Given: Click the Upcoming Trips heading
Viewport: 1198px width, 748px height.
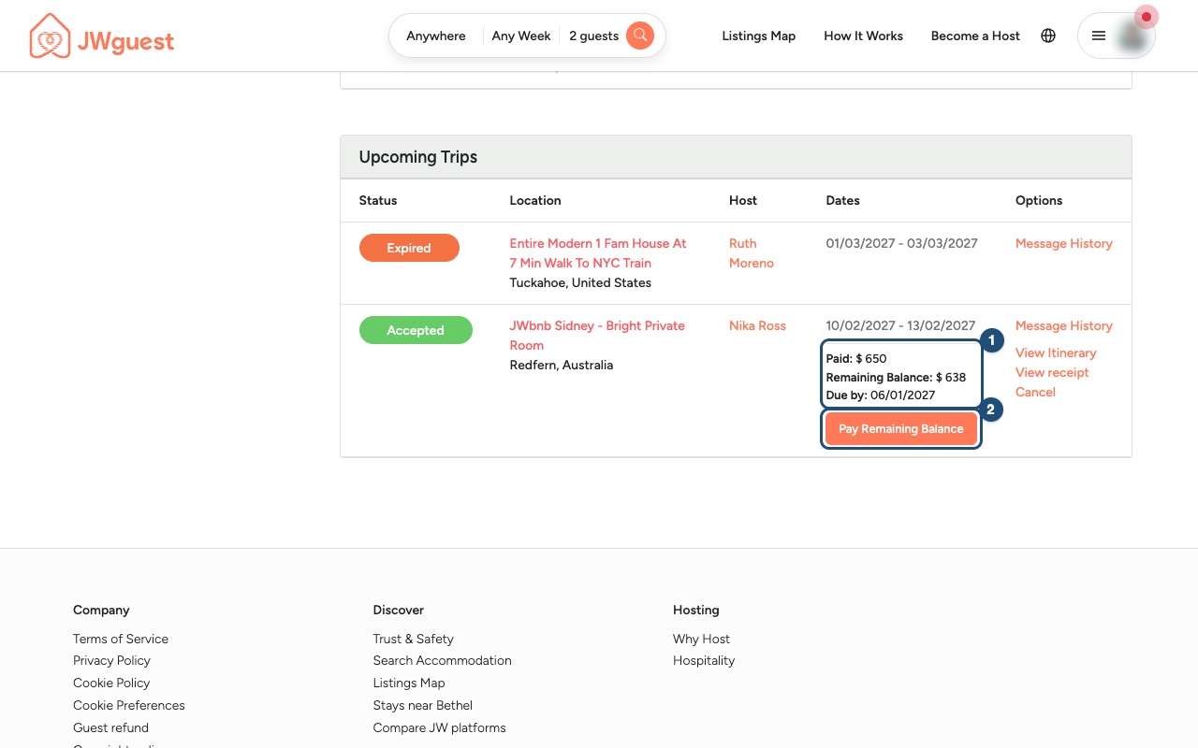Looking at the screenshot, I should 418,157.
